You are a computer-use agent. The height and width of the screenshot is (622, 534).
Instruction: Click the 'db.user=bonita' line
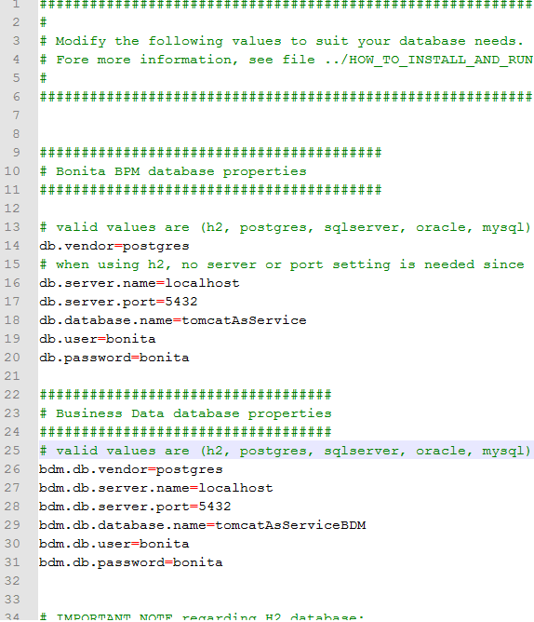[98, 339]
